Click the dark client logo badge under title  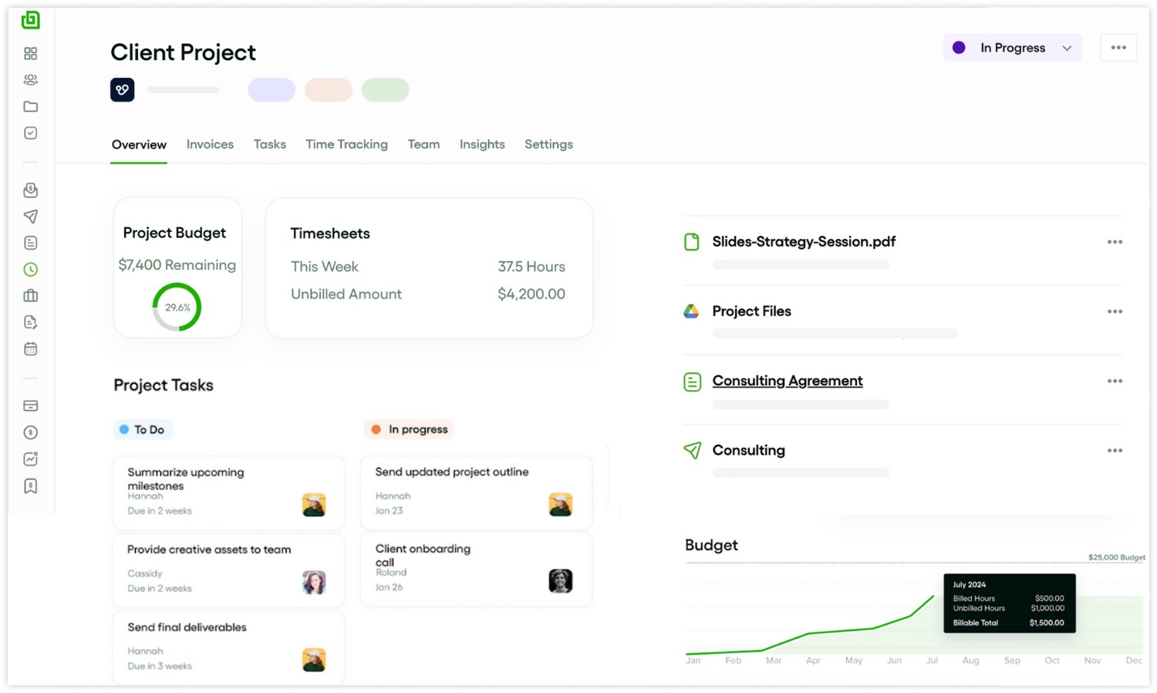[123, 90]
